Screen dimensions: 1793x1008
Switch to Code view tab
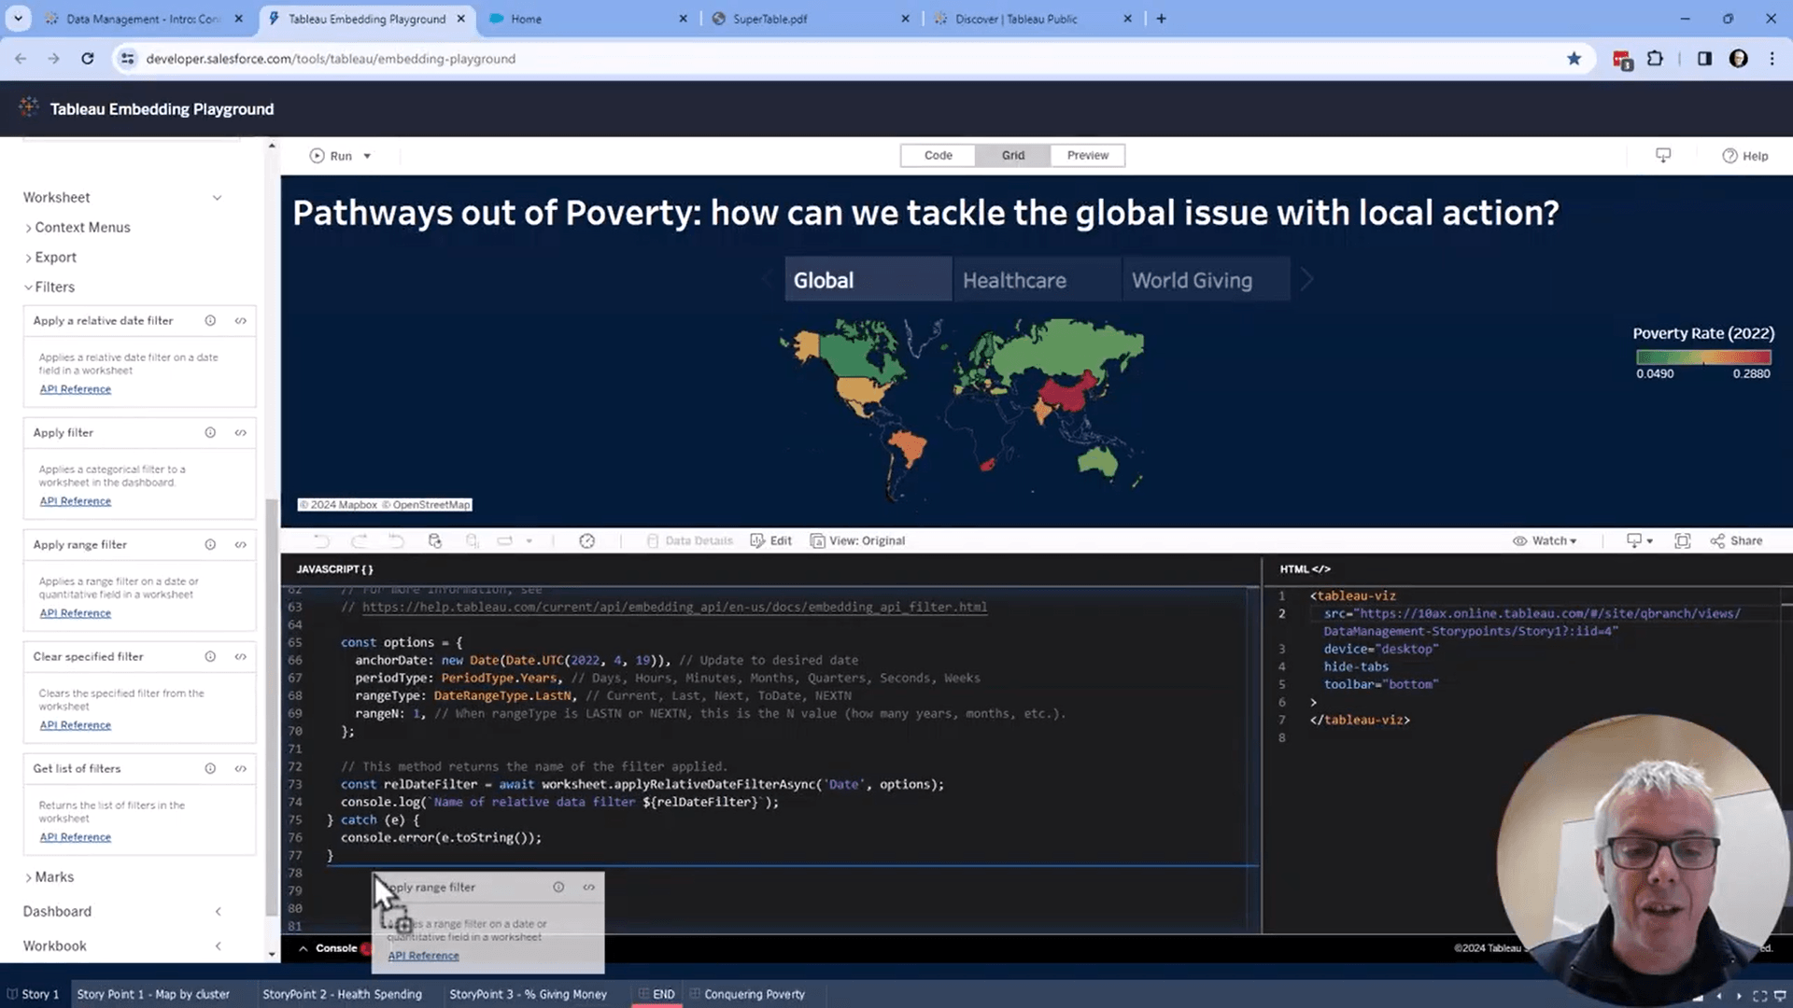click(x=939, y=155)
